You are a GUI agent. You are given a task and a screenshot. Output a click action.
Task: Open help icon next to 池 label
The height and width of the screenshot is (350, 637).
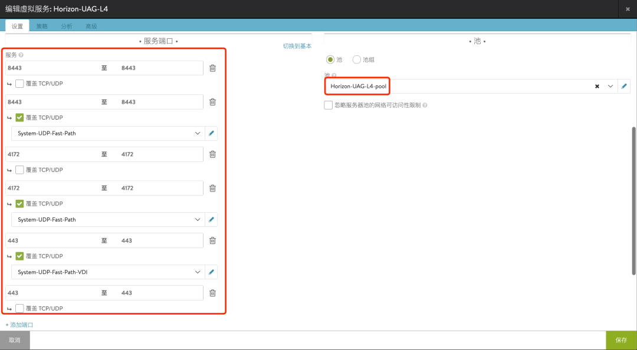click(334, 75)
